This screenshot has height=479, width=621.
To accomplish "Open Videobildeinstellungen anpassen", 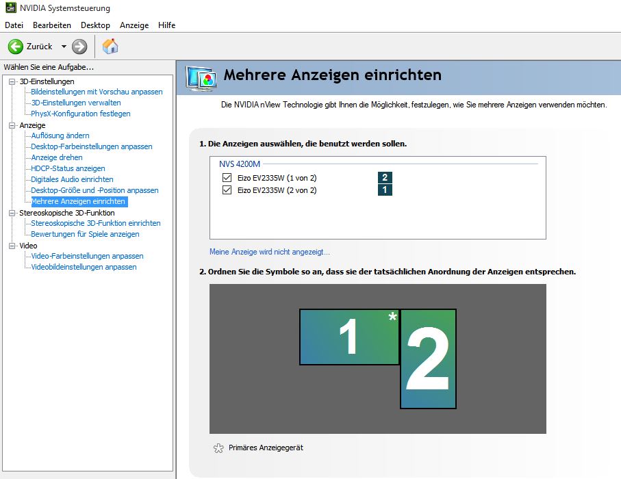I will pyautogui.click(x=84, y=267).
